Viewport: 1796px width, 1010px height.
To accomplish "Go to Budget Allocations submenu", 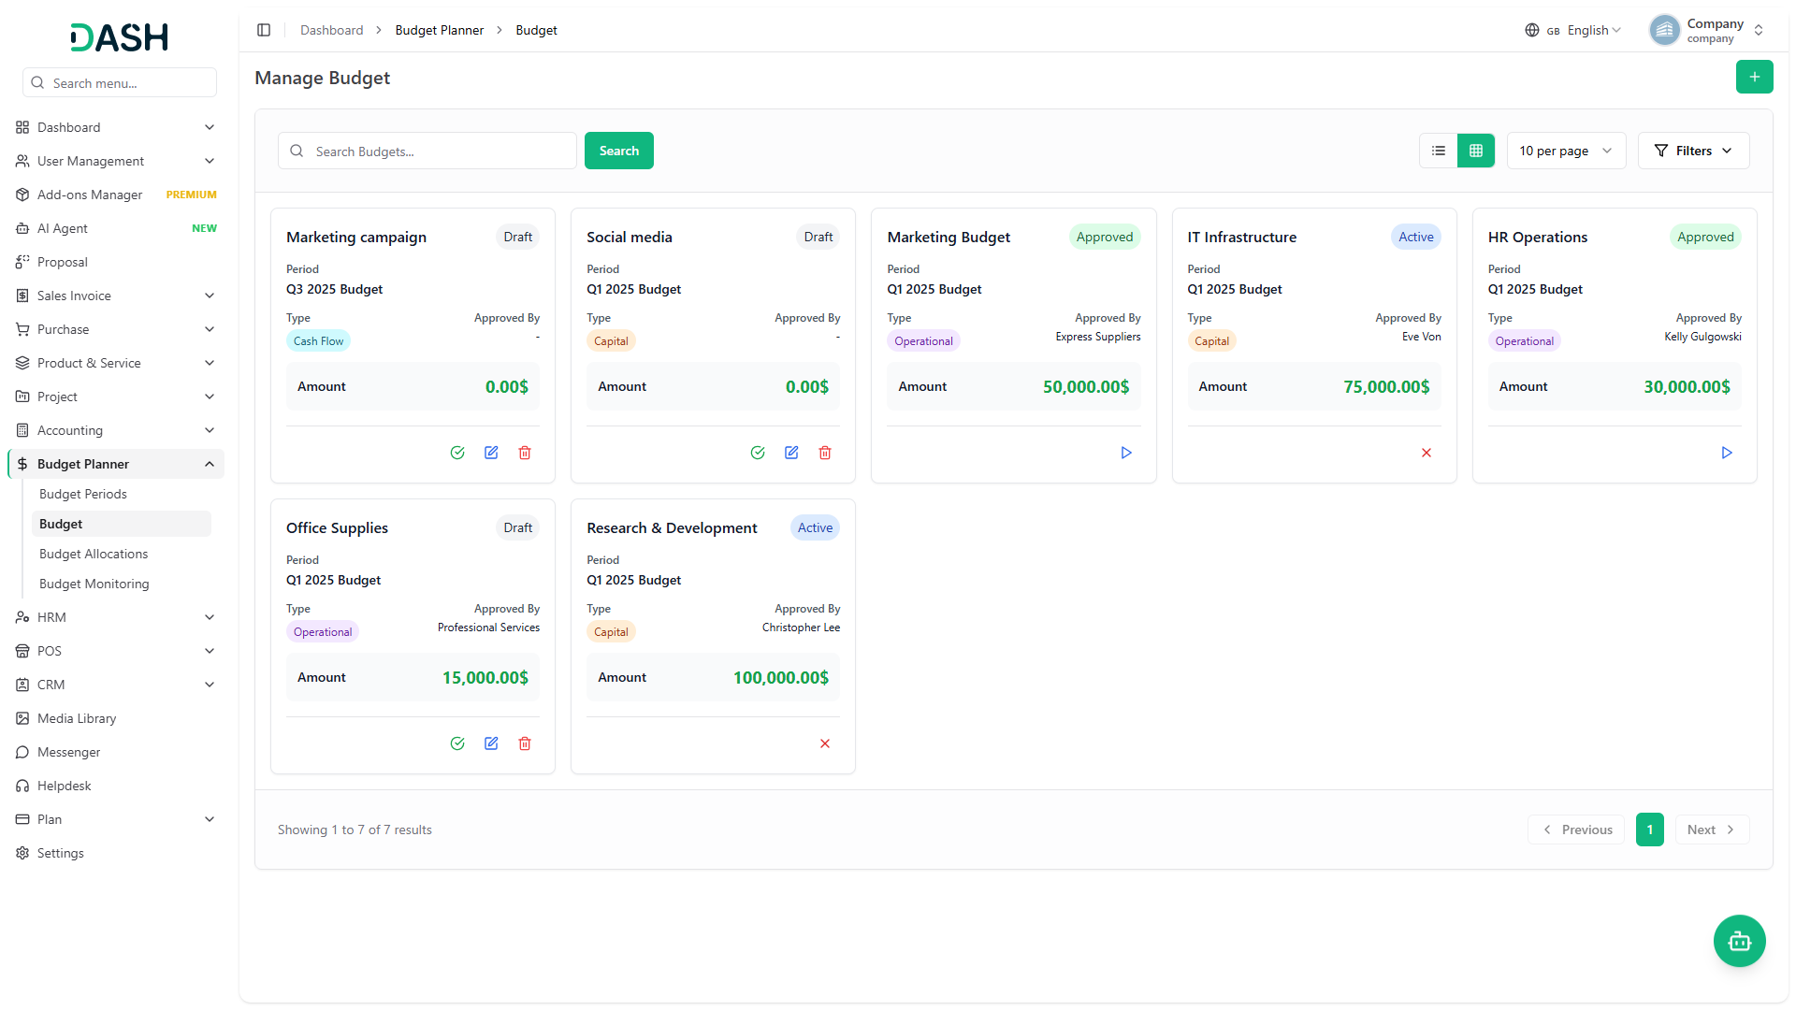I will pos(122,554).
